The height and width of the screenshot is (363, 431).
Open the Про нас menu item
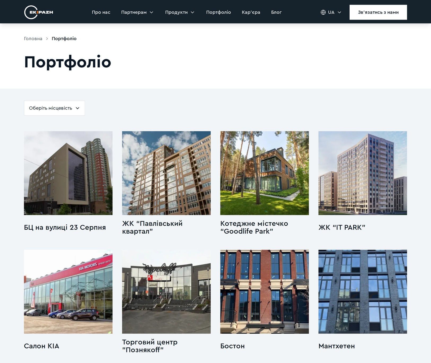[101, 12]
